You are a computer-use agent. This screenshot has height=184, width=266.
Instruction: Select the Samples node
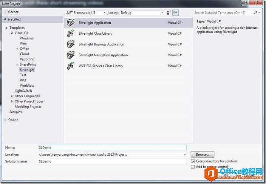click(x=15, y=112)
